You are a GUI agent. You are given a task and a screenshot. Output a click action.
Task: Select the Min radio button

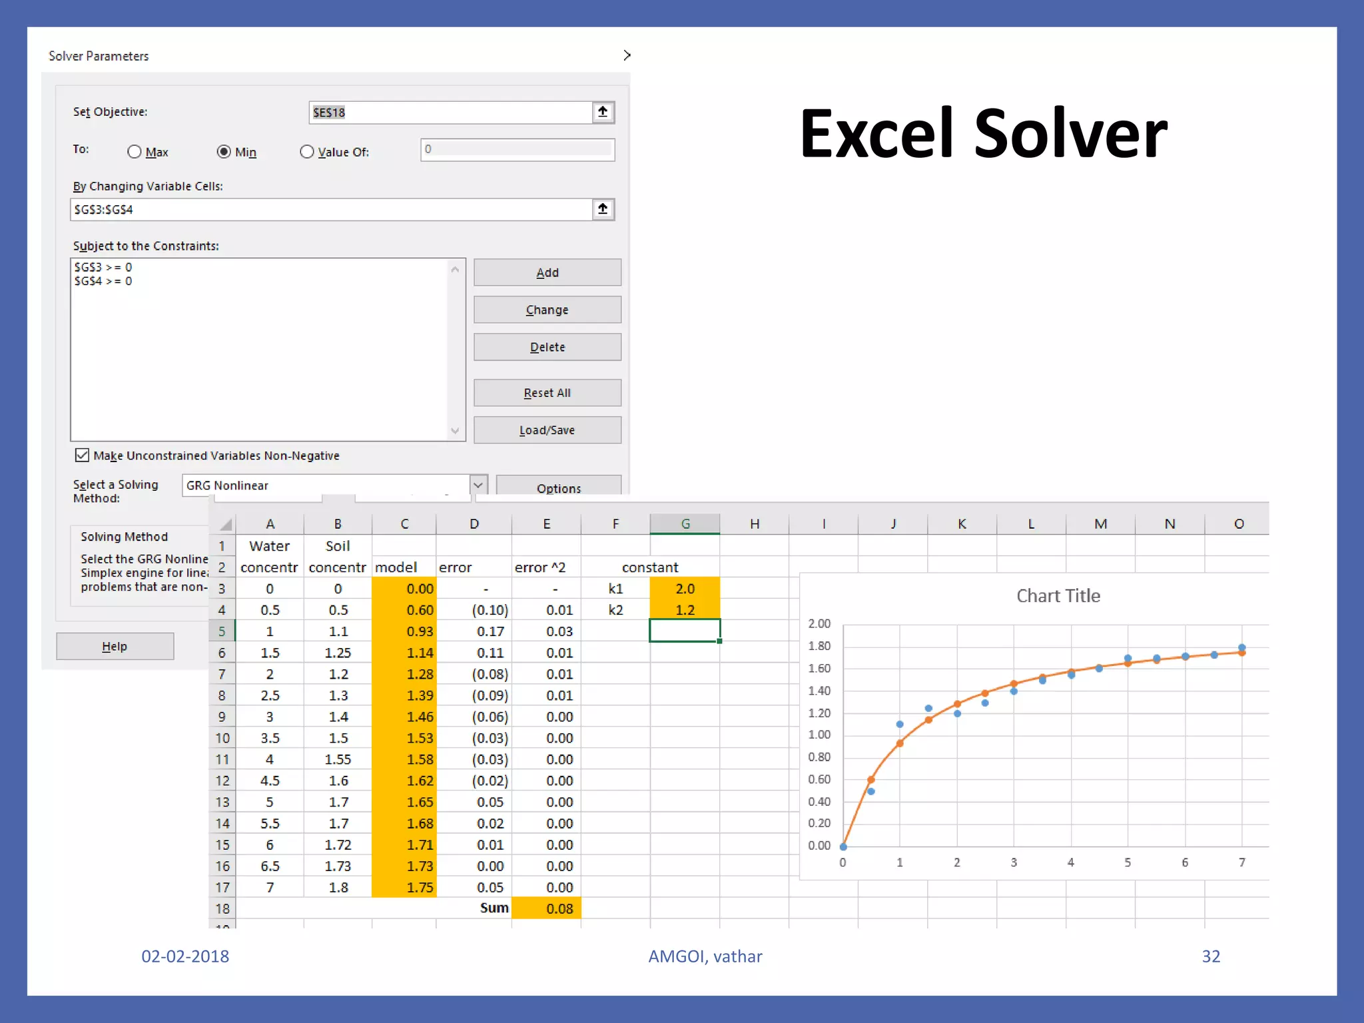point(224,152)
